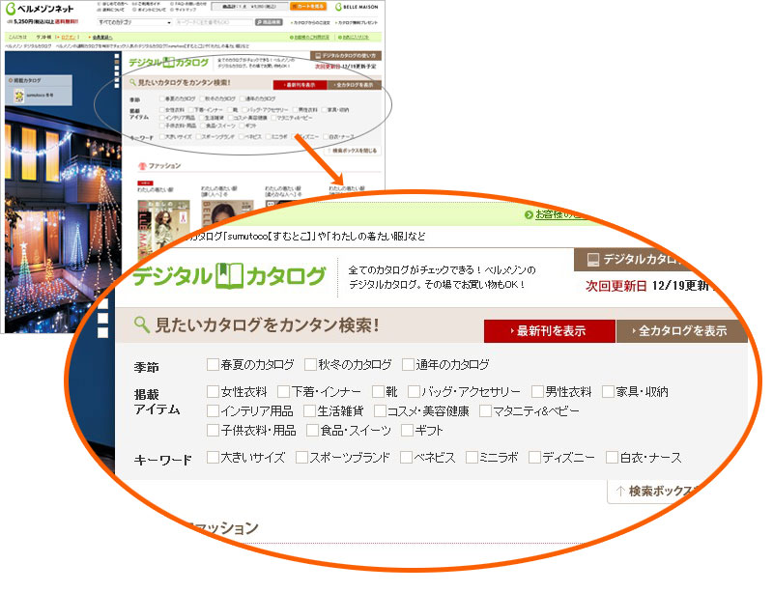Viewport: 773px width, 592px height.
Task: Select the 大きいサイズ keyword checkbox in the enlarged view
Action: pos(213,458)
